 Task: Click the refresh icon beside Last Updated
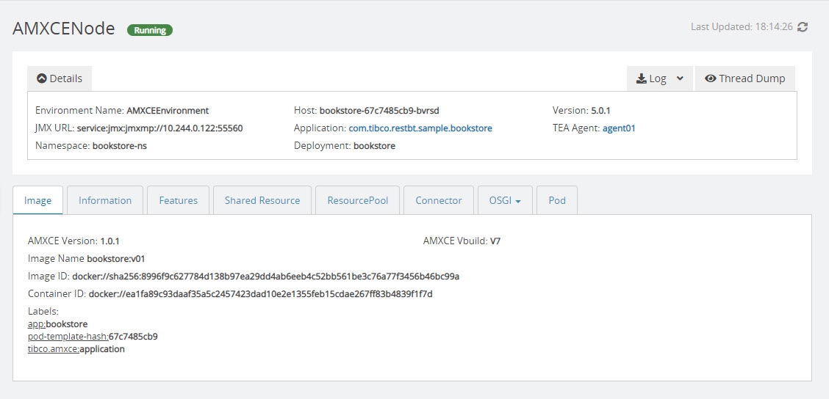[x=803, y=27]
